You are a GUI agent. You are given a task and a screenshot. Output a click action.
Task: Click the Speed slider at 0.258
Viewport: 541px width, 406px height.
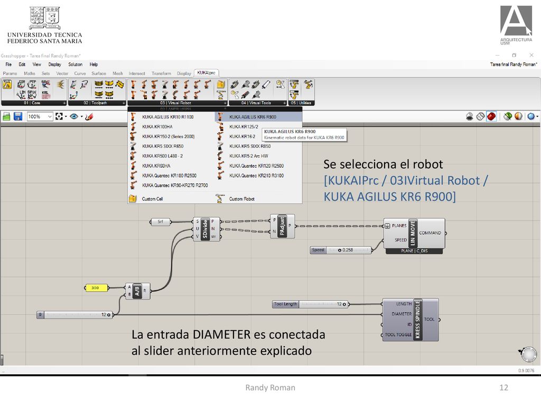[x=341, y=250]
